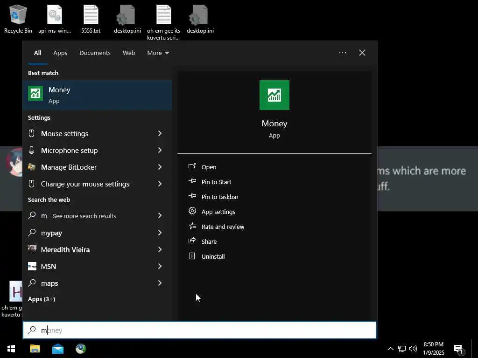Click the 'mypay' web suggestion text
478x358 pixels.
click(51, 233)
